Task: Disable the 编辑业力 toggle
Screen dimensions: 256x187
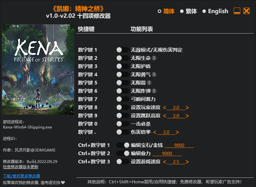Action: click(x=123, y=153)
